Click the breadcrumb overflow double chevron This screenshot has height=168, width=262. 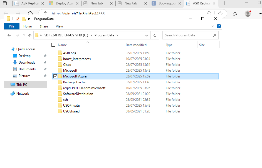point(41,35)
